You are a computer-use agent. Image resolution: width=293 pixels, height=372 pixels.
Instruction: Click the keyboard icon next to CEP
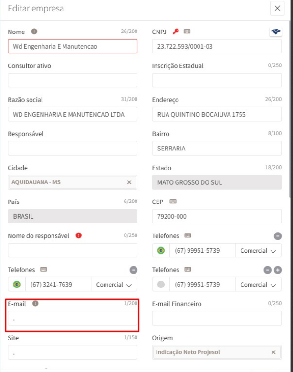click(173, 202)
